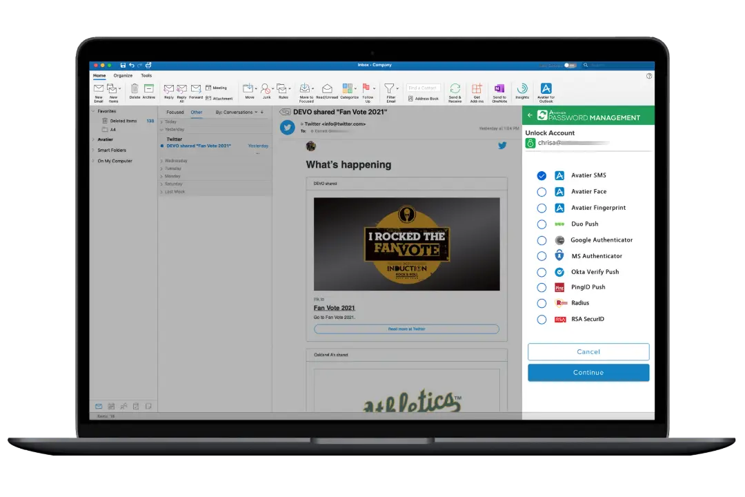Show the Focused inbox tab
Screen dimensions: 745x497
point(175,113)
